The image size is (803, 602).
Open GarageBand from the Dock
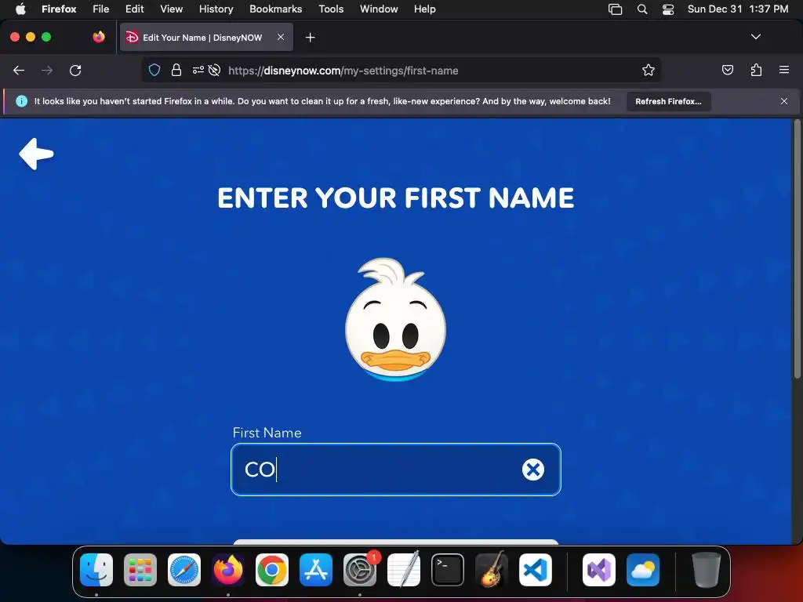pyautogui.click(x=492, y=570)
